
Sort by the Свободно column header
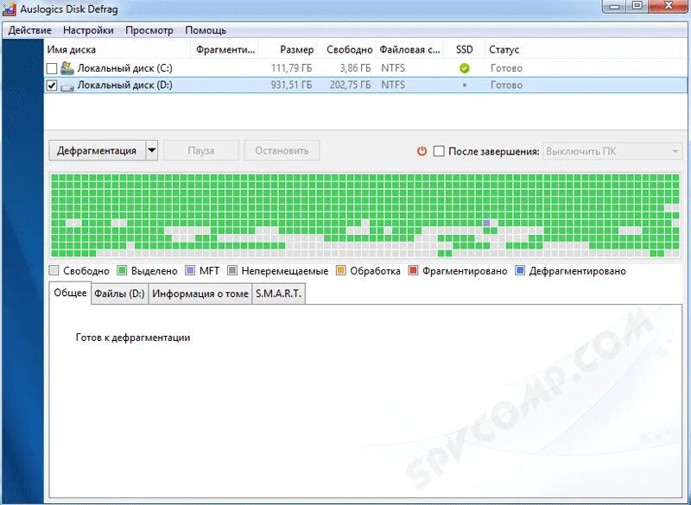tap(347, 49)
